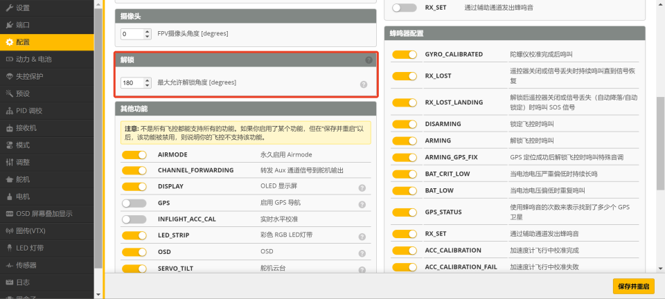Click help icon beside 最大允许解锁角度 field
The image size is (665, 299).
click(x=363, y=84)
